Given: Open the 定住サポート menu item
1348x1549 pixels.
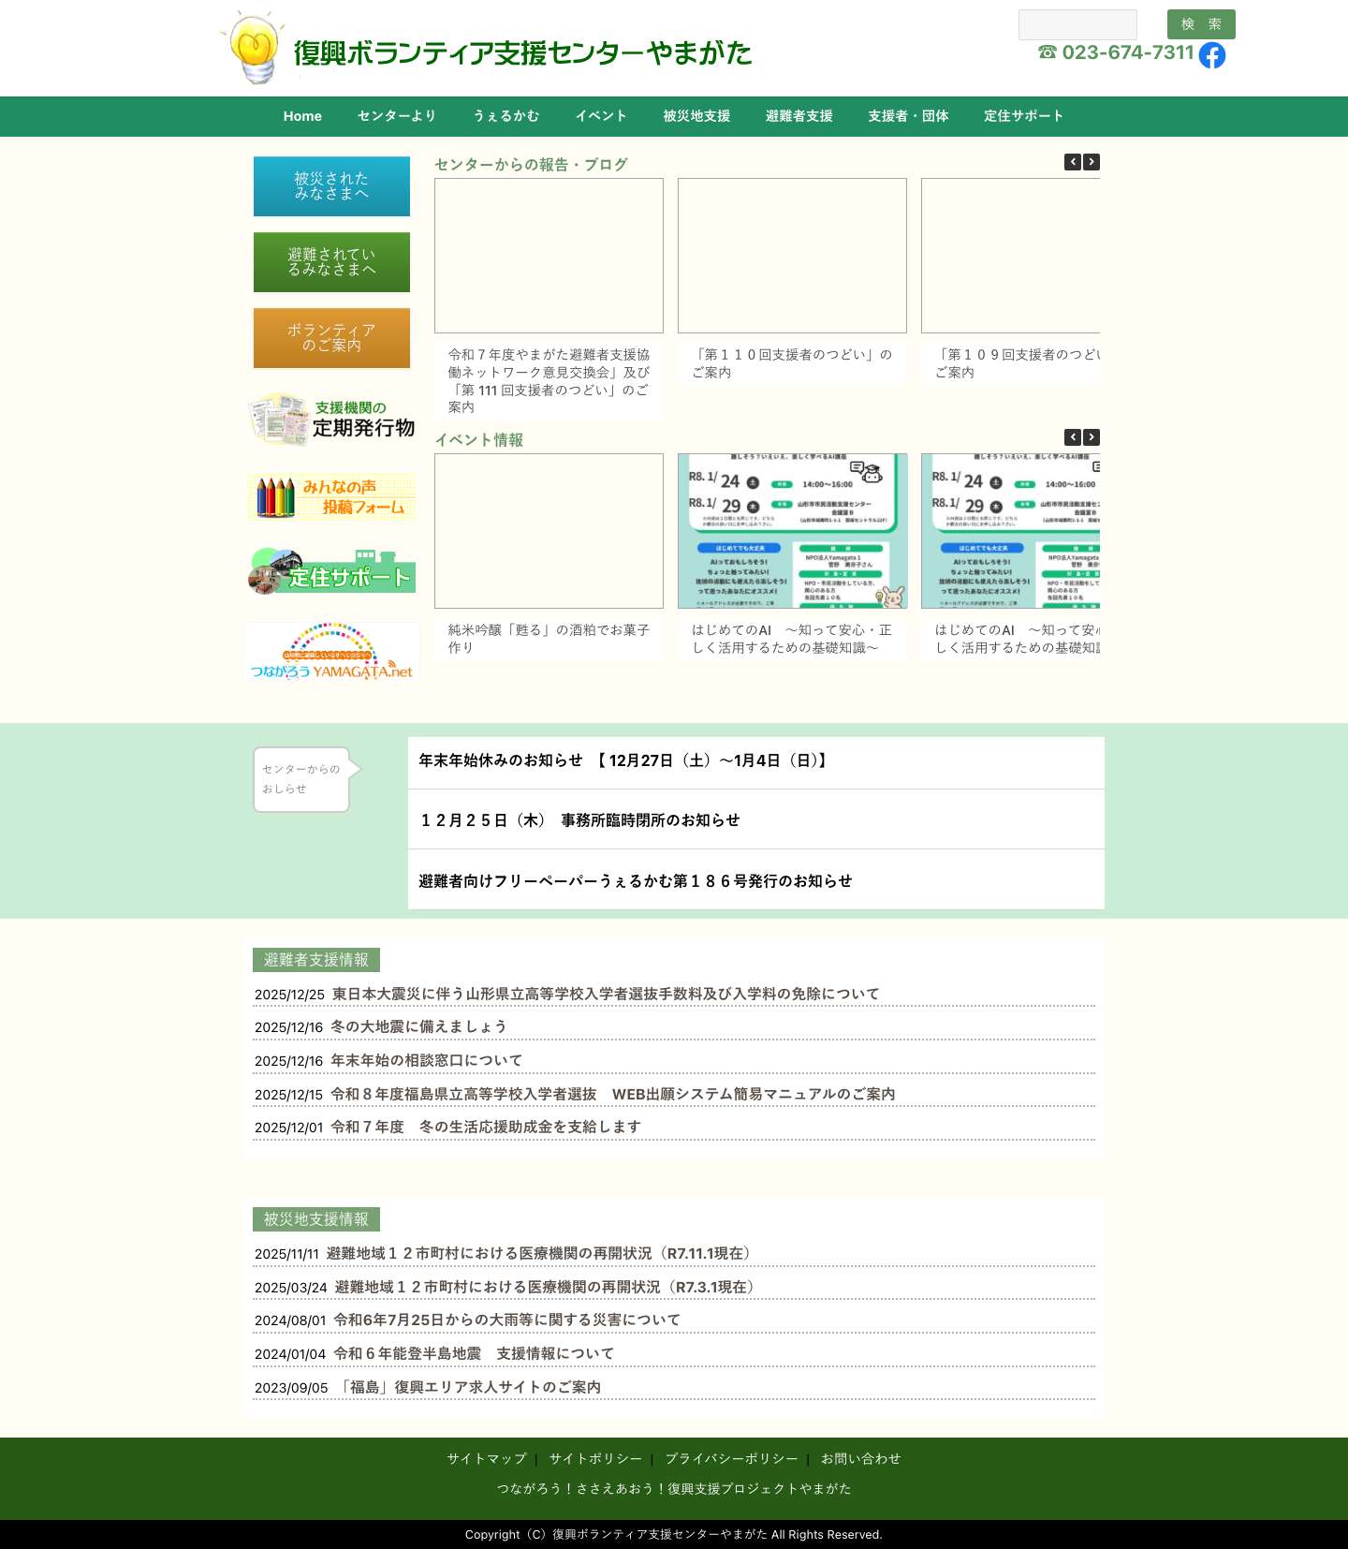Looking at the screenshot, I should [x=1023, y=116].
